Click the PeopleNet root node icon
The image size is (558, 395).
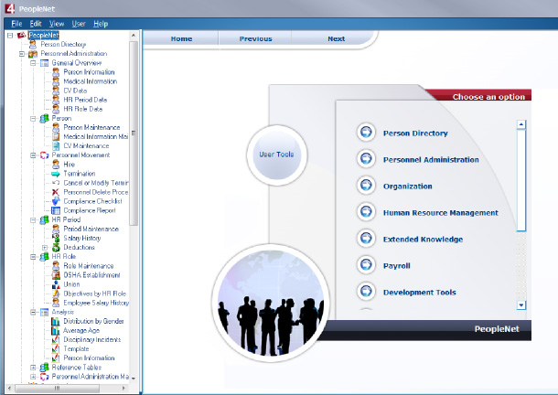pyautogui.click(x=22, y=35)
